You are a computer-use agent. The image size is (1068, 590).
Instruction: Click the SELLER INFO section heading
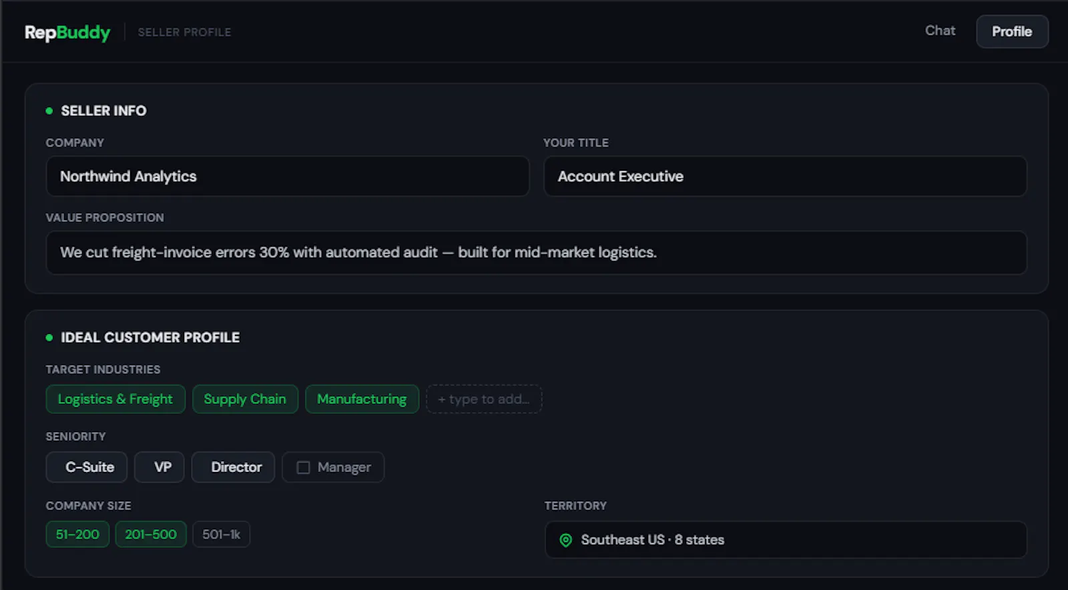pos(103,111)
